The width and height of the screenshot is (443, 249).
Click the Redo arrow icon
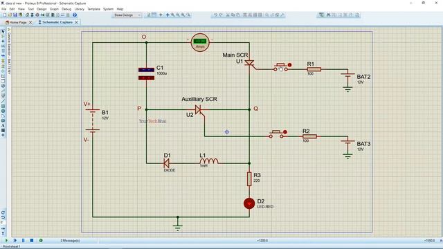221,15
